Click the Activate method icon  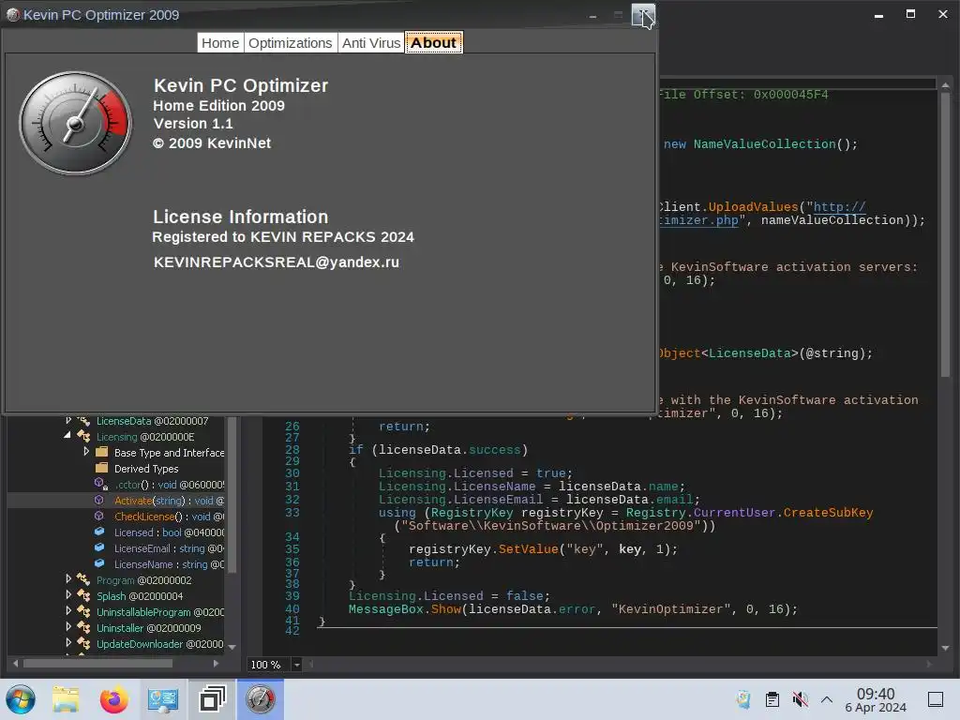pos(99,501)
